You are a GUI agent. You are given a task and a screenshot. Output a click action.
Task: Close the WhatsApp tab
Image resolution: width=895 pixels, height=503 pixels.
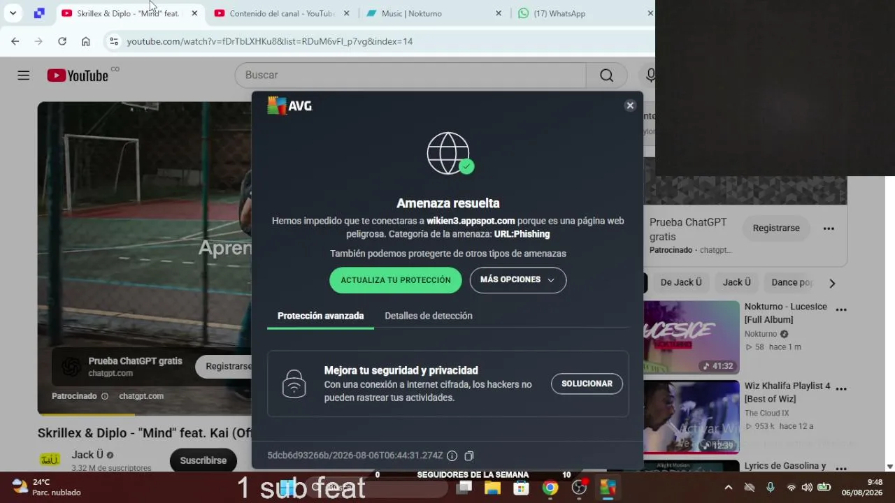[x=650, y=13]
